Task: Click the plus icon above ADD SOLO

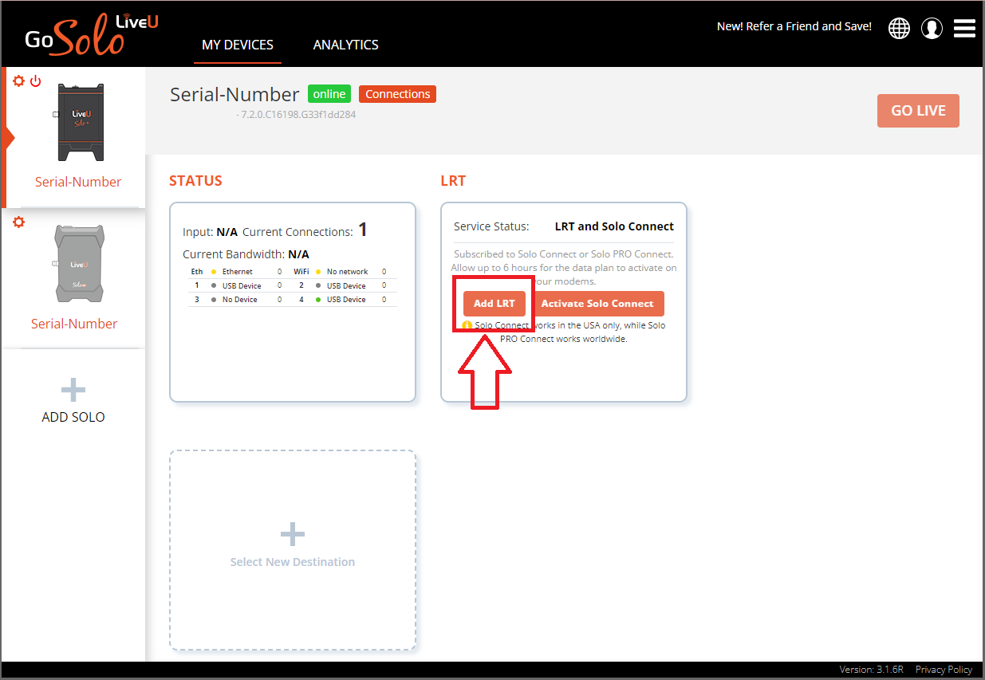Action: pyautogui.click(x=73, y=390)
